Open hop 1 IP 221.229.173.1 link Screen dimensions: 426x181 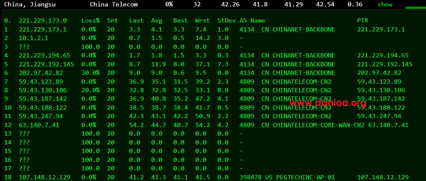coord(42,29)
